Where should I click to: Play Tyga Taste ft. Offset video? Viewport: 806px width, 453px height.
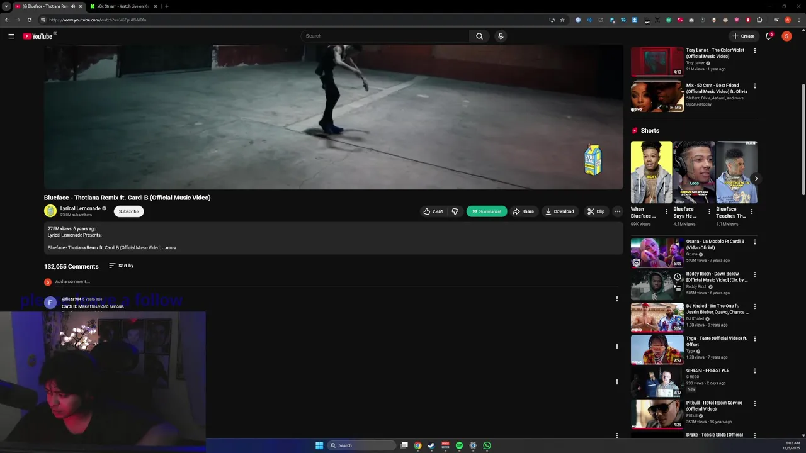click(657, 350)
